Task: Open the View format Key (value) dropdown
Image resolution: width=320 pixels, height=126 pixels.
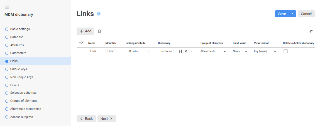Action: 275,51
